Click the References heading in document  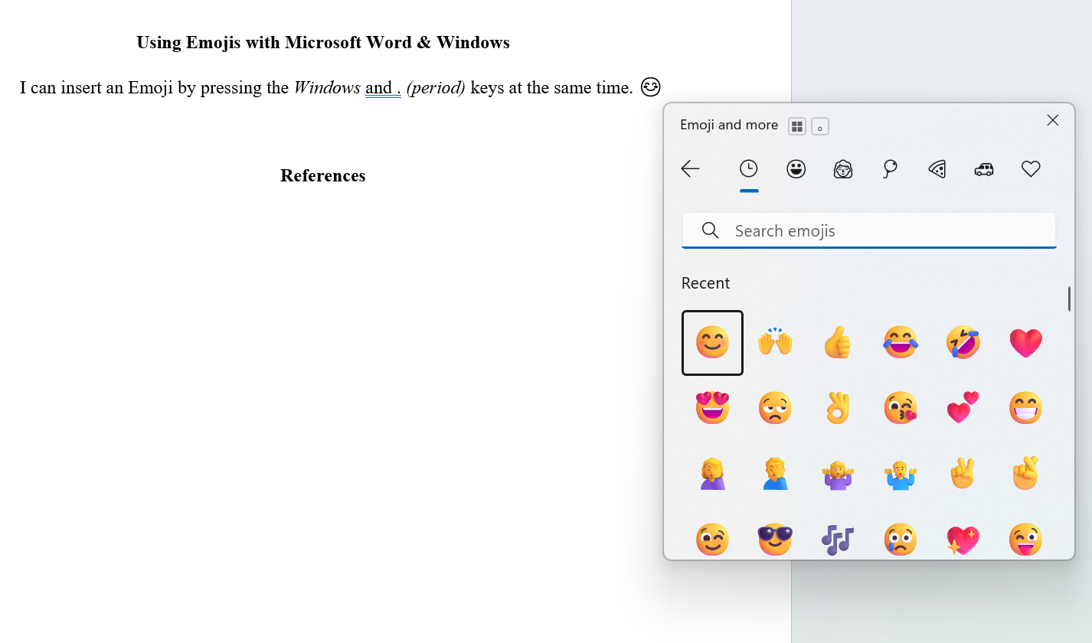click(x=323, y=175)
